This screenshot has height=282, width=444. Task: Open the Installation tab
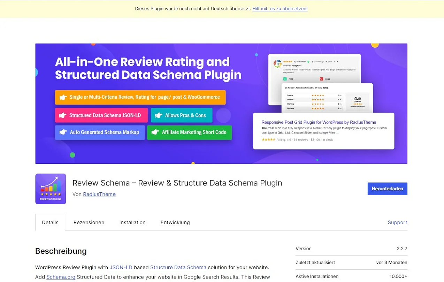click(132, 222)
